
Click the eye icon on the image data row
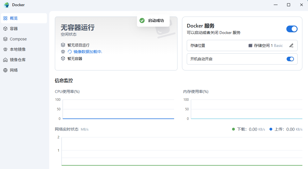click(x=63, y=51)
